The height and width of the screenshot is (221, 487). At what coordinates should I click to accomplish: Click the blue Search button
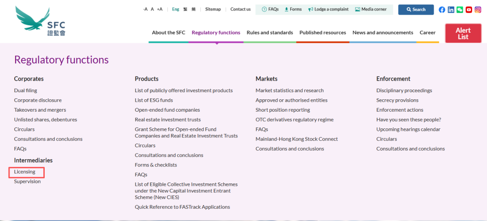pyautogui.click(x=416, y=10)
